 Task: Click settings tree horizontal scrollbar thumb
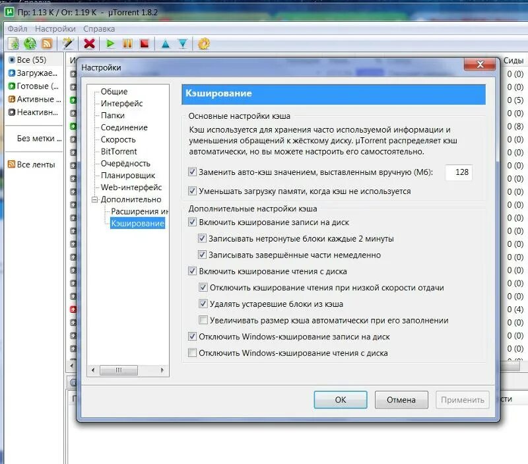point(119,370)
